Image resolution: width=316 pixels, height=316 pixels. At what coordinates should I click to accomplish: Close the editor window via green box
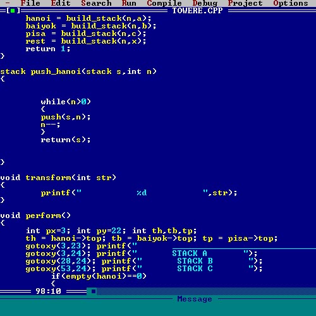click(13, 11)
